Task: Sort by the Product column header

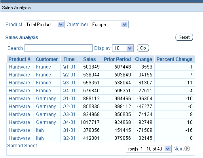Action: coord(17,59)
